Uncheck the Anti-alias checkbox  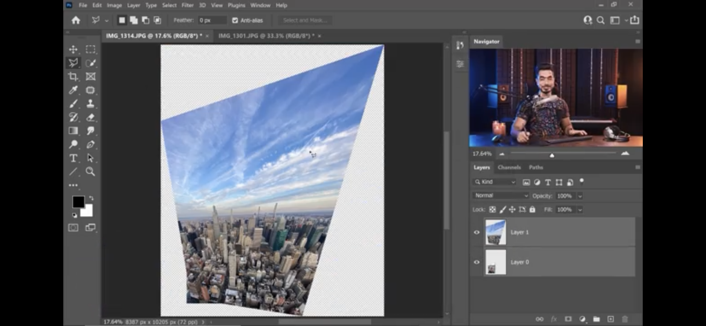[x=235, y=20]
